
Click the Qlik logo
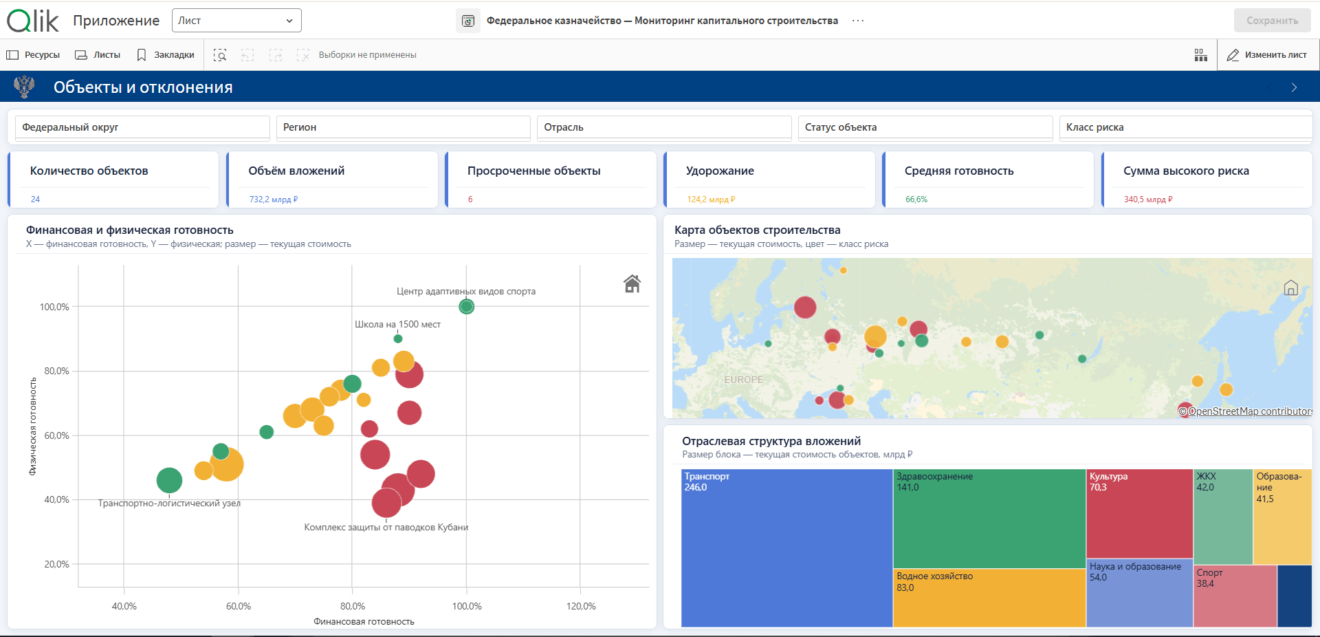pyautogui.click(x=33, y=21)
